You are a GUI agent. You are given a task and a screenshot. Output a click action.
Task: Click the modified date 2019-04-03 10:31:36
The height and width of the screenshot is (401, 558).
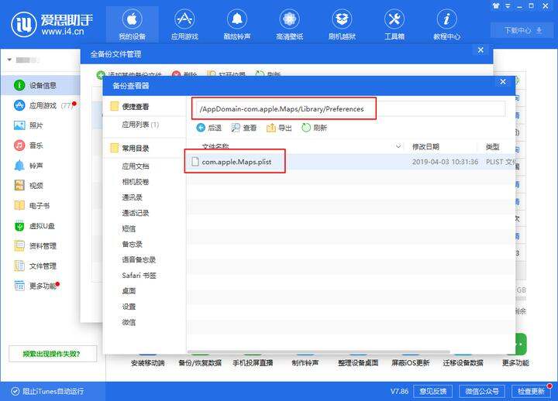click(445, 162)
